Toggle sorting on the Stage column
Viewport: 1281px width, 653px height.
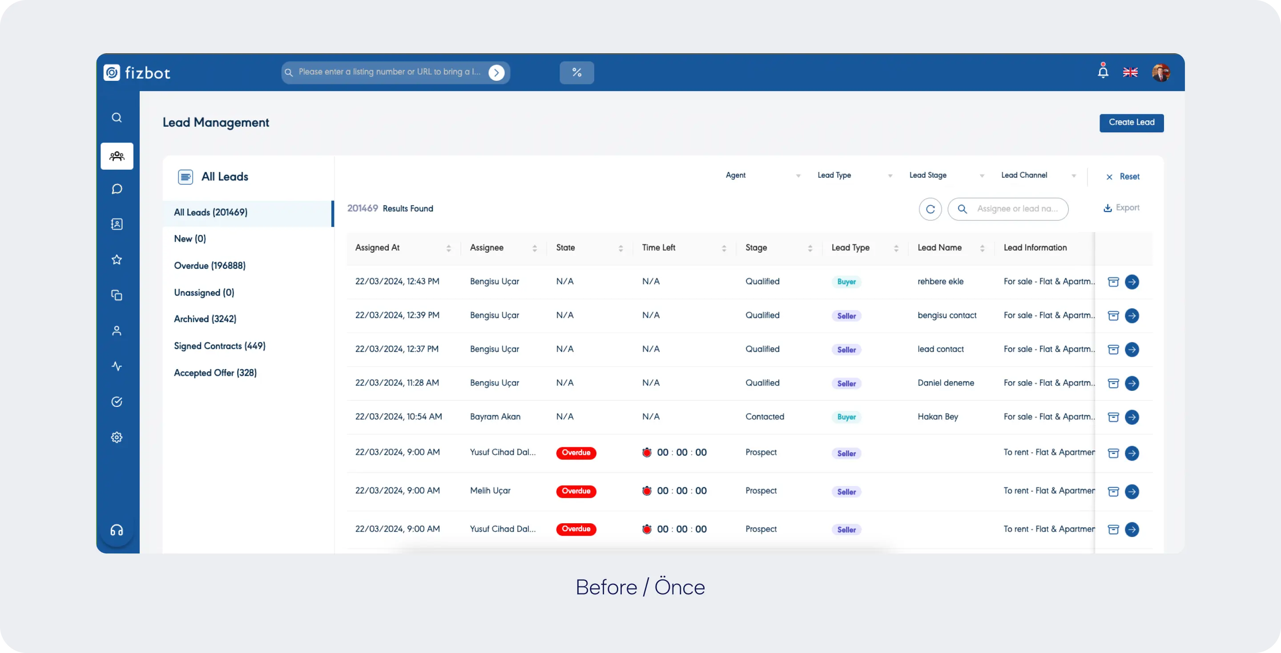pos(810,248)
